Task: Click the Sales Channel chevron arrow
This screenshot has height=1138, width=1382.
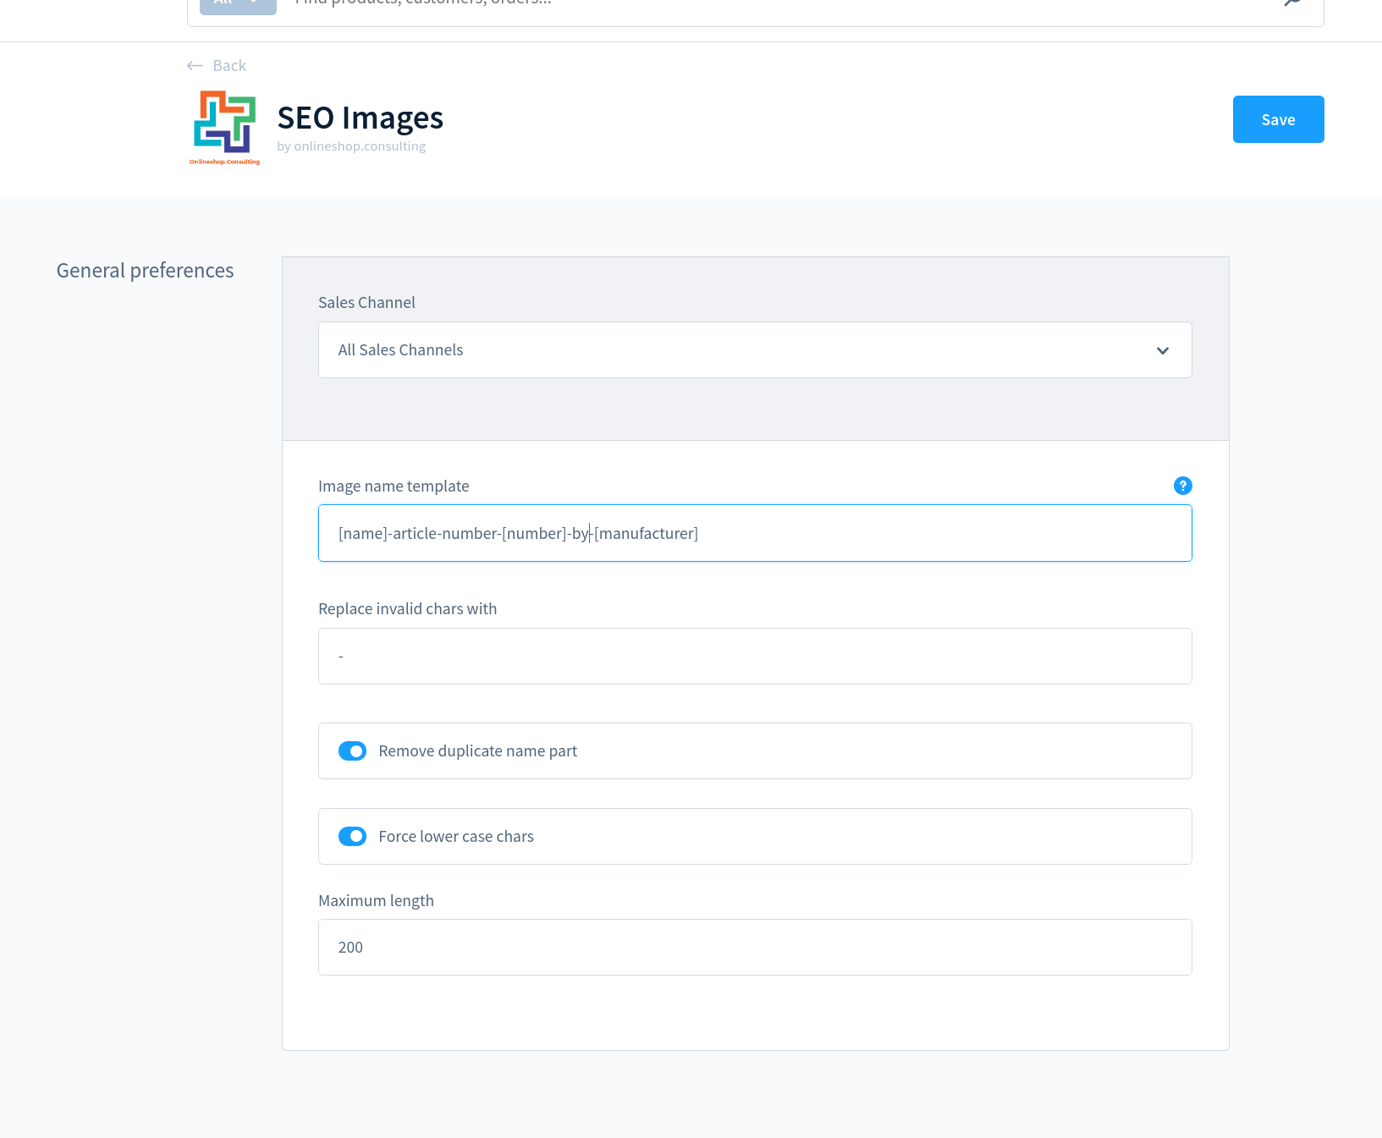Action: pos(1163,350)
